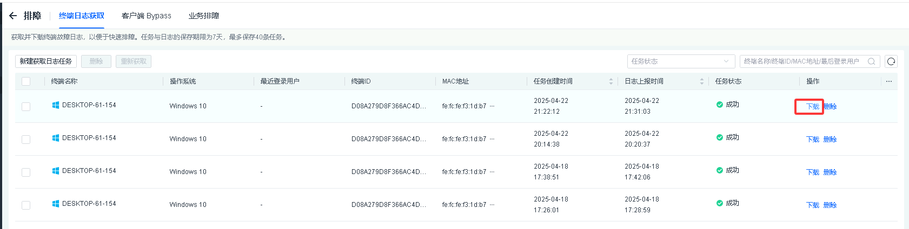Click the search magnifier icon
The width and height of the screenshot is (909, 229).
tap(871, 61)
